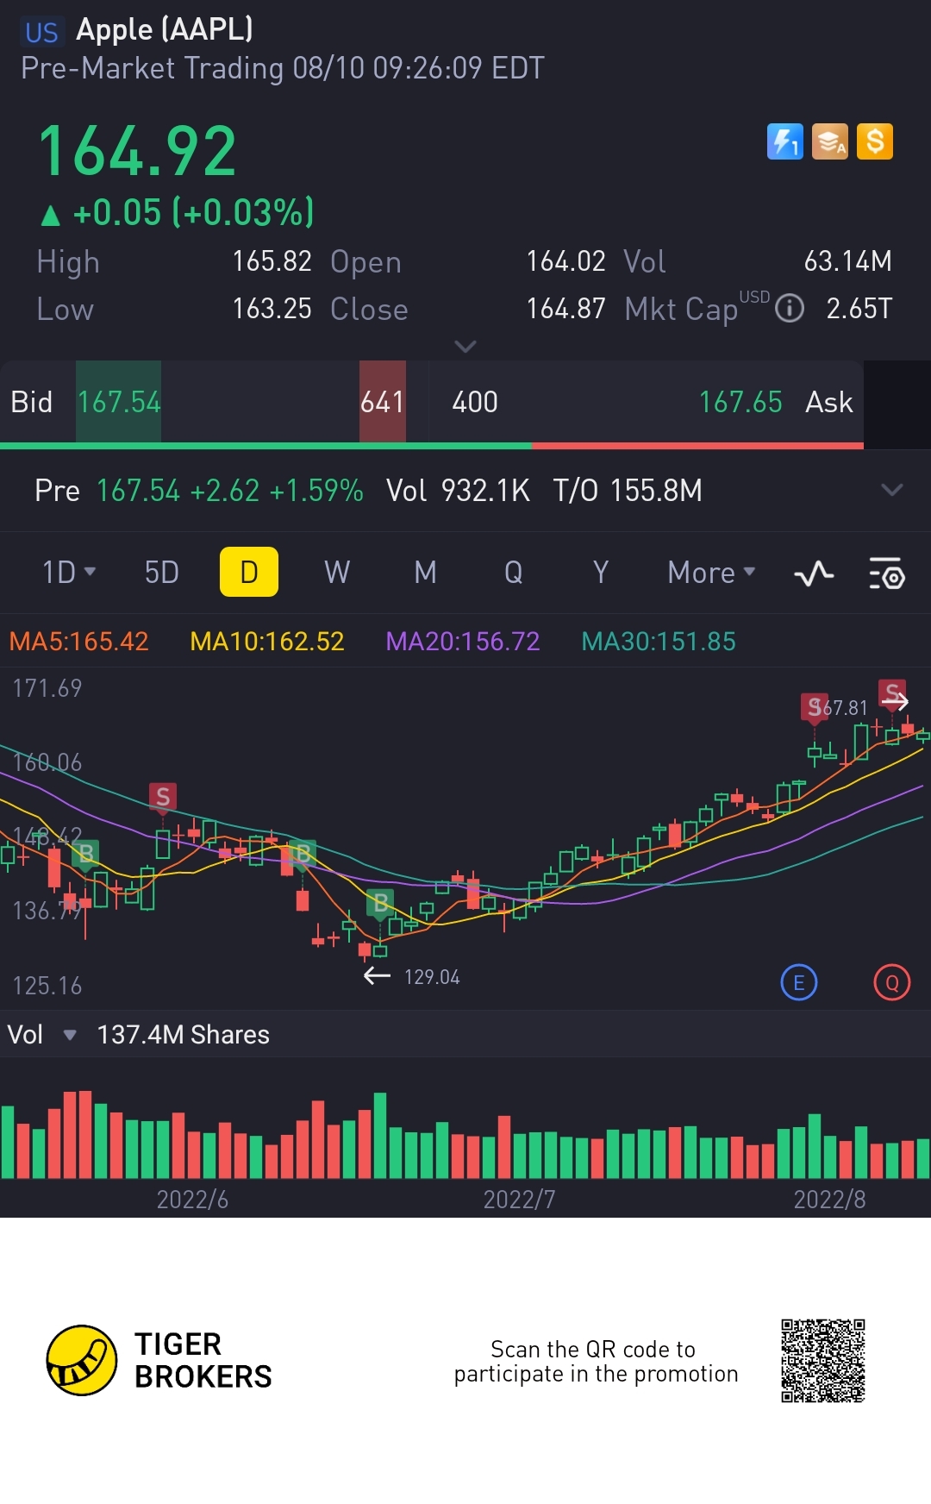Tap the Tiger Brokers logo
This screenshot has width=931, height=1504.
pos(159,1360)
